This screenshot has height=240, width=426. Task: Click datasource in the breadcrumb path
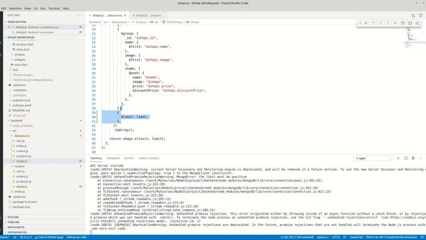(x=119, y=22)
